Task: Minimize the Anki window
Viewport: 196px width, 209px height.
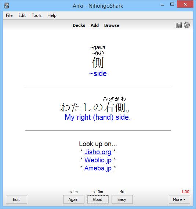Action: pos(162,5)
